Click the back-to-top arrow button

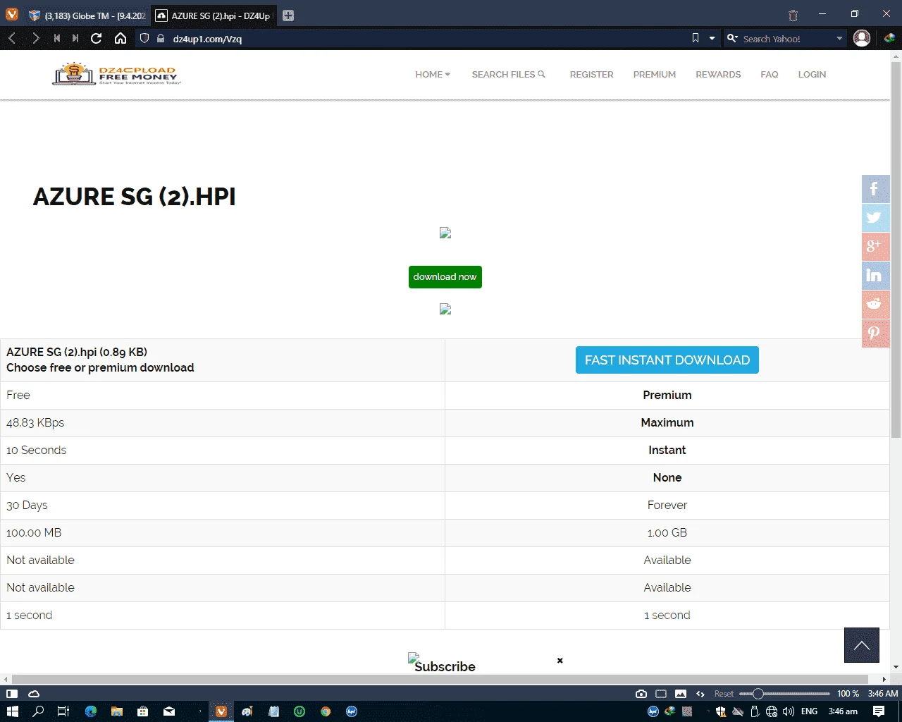click(861, 645)
